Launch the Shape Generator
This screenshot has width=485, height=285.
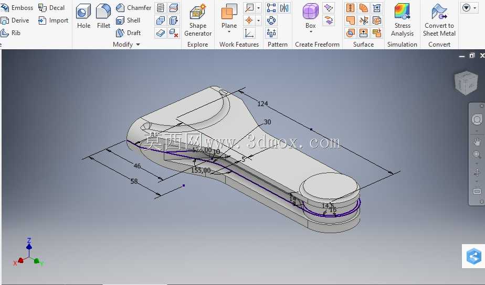pos(198,20)
